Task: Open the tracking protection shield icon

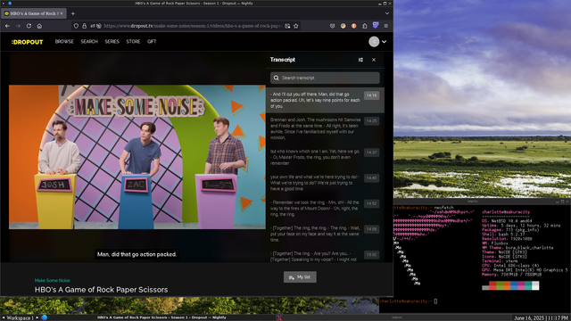Action: (x=76, y=26)
